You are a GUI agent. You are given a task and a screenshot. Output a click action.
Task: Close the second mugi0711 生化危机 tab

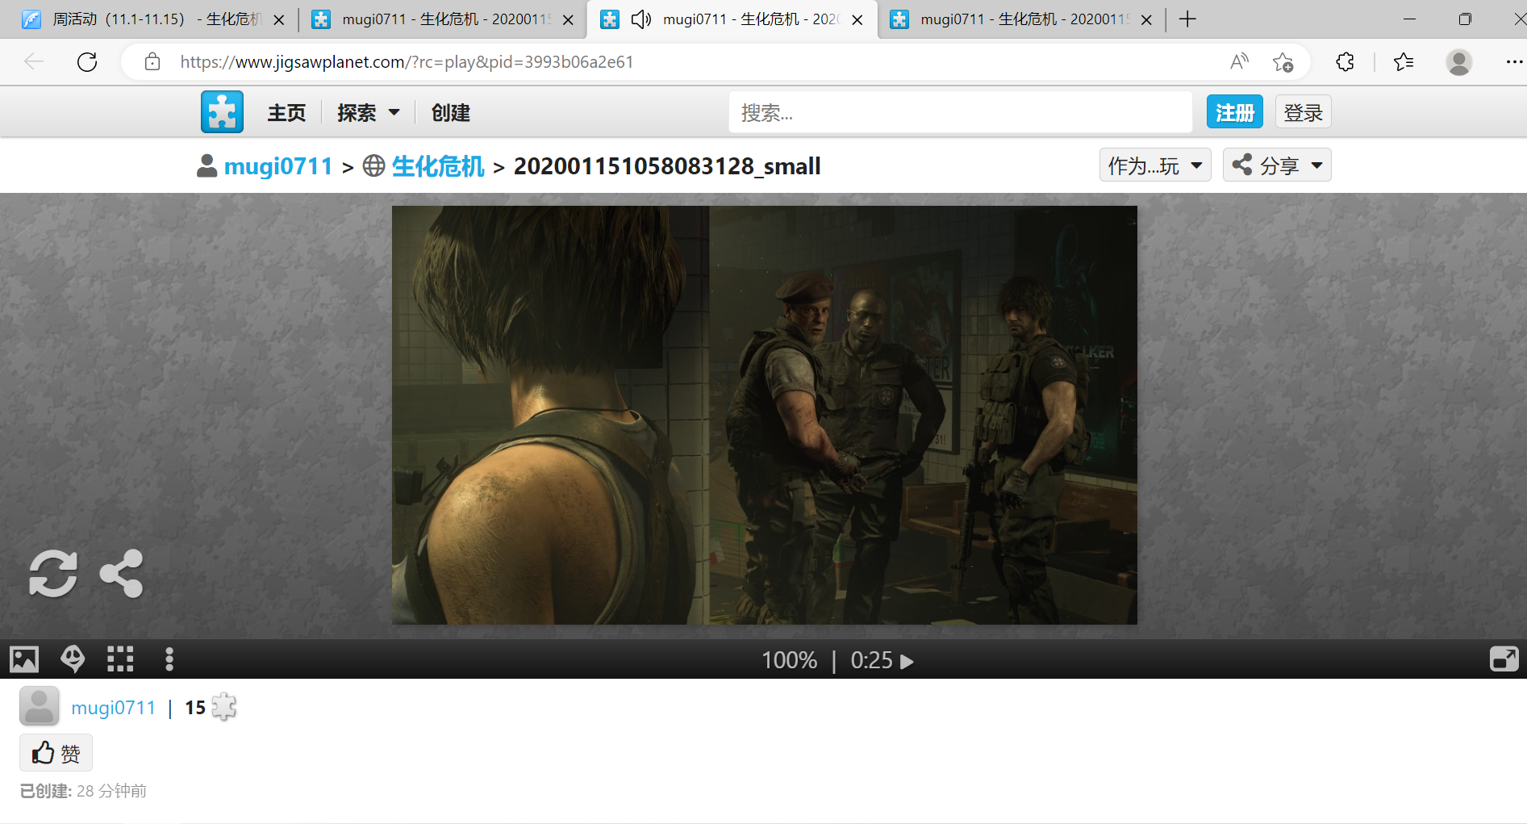568,20
